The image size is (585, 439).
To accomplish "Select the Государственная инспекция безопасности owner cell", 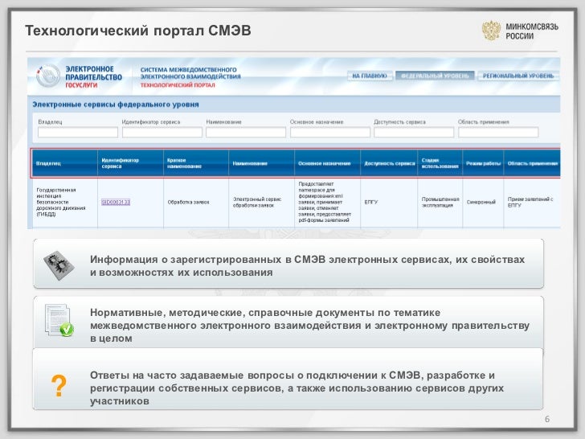I will pyautogui.click(x=65, y=202).
